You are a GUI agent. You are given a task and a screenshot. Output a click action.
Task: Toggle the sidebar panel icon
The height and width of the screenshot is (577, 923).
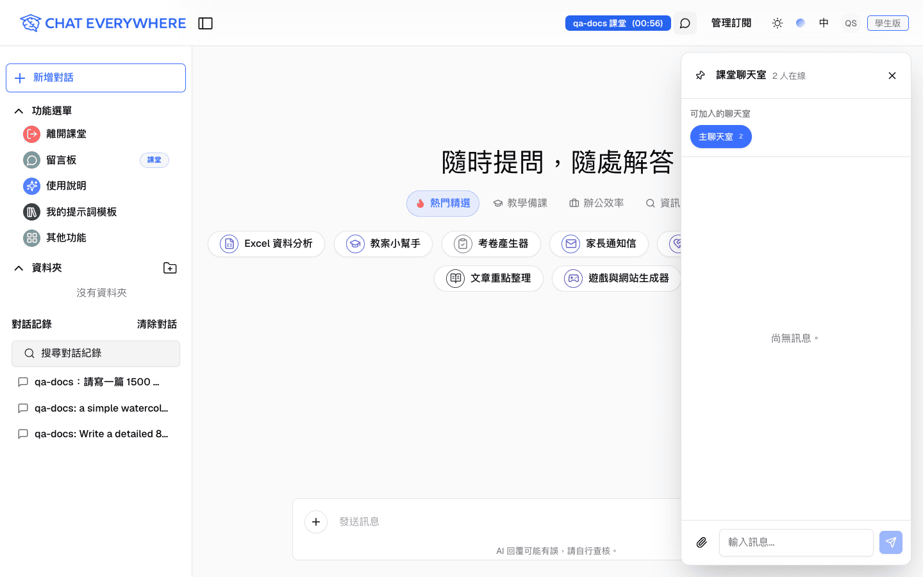(205, 23)
